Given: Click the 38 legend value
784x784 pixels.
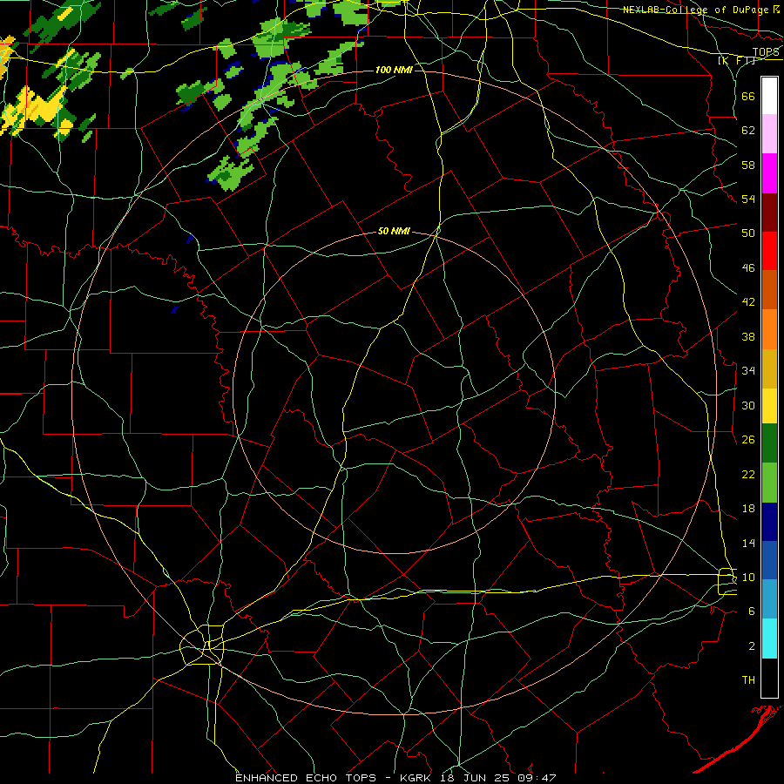Looking at the screenshot, I should tap(748, 336).
